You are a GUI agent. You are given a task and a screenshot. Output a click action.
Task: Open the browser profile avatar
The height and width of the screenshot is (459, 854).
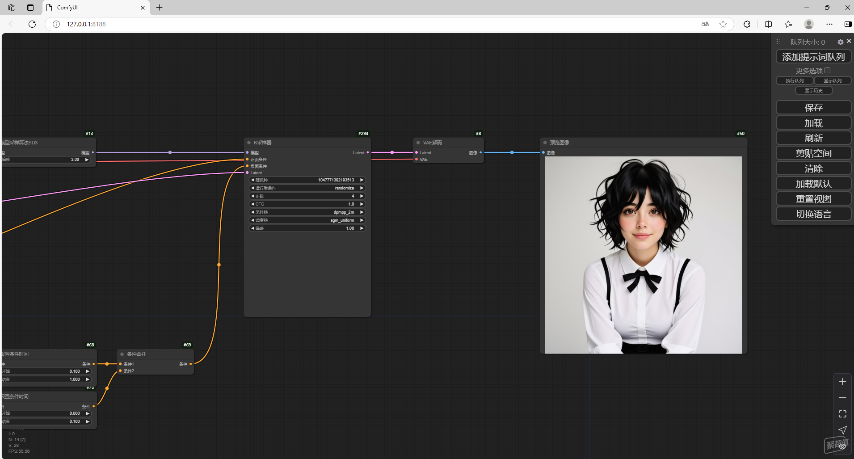[x=808, y=24]
